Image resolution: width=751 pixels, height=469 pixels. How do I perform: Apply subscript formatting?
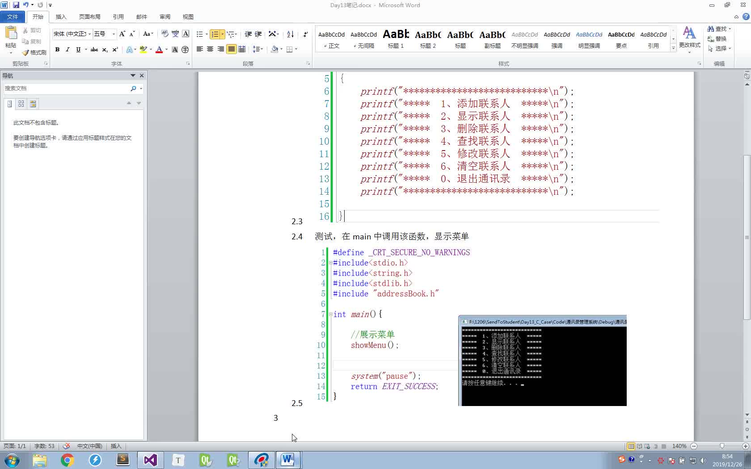pos(105,49)
